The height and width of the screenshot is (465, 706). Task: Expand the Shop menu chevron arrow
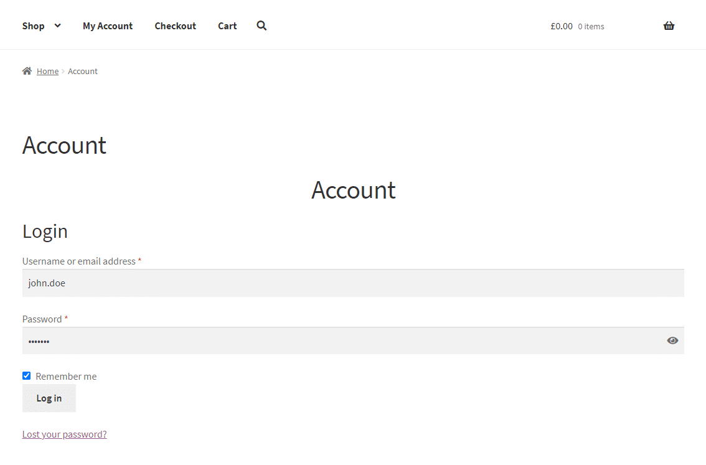click(57, 26)
